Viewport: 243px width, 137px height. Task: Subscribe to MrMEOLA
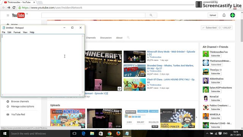(x=215, y=118)
